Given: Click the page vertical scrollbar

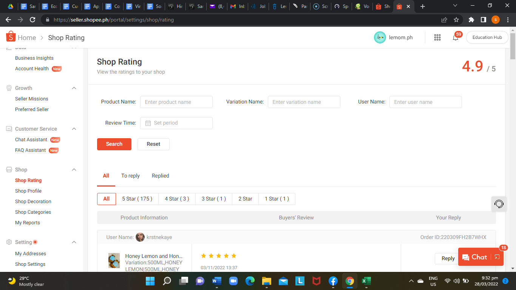Looking at the screenshot, I should click(513, 46).
